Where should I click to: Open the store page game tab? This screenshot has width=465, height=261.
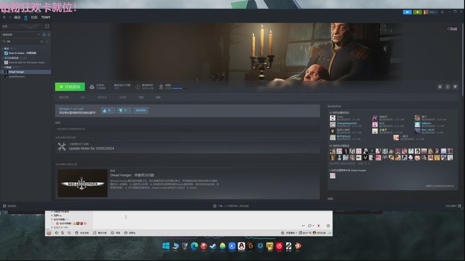tap(64, 97)
